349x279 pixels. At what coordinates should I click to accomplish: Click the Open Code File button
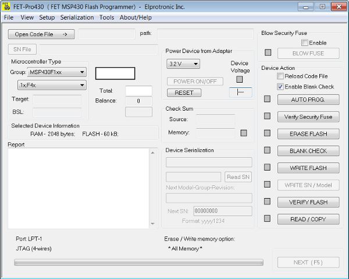[x=41, y=34]
